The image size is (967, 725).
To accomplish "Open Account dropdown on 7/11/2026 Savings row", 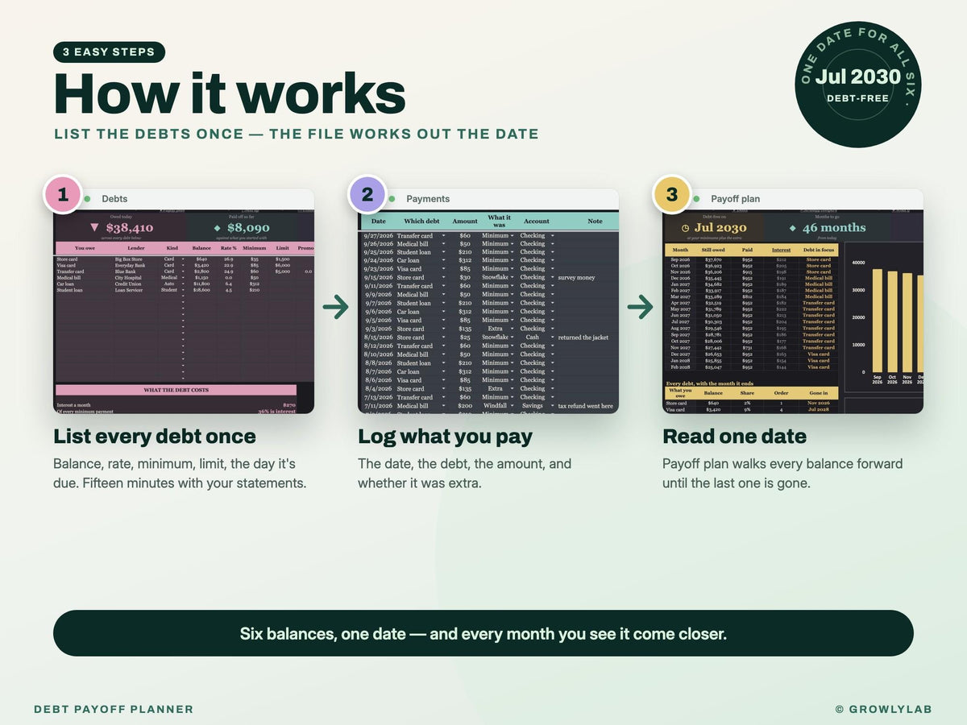I will point(552,406).
